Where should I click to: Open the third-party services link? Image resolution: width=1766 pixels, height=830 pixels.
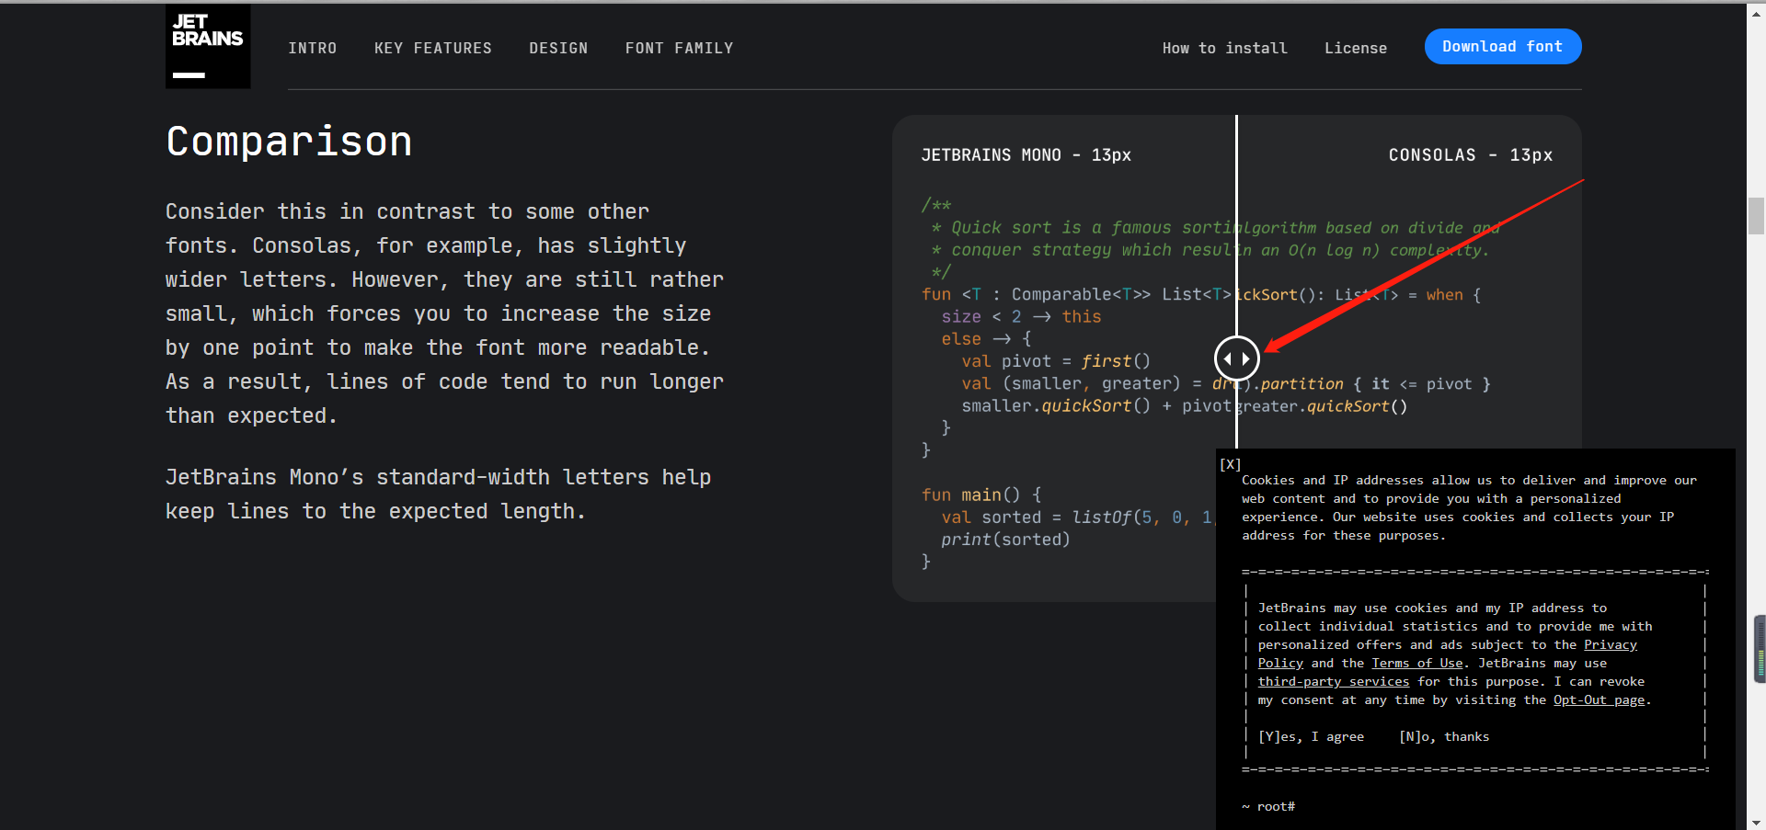click(1334, 682)
